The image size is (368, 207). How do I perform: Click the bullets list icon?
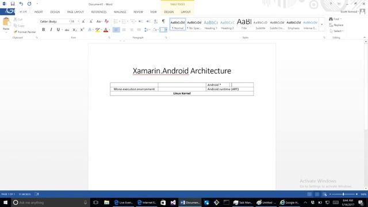point(116,22)
